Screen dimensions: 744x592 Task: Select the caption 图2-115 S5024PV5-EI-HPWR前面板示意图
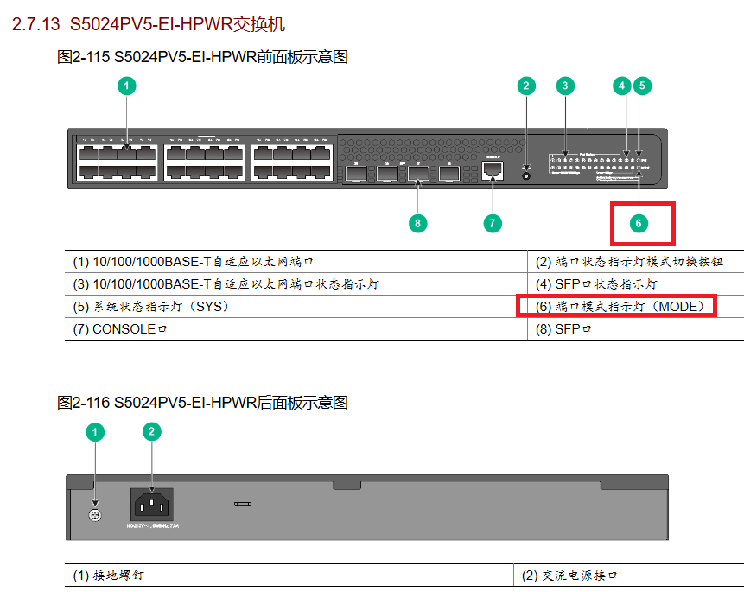[202, 57]
